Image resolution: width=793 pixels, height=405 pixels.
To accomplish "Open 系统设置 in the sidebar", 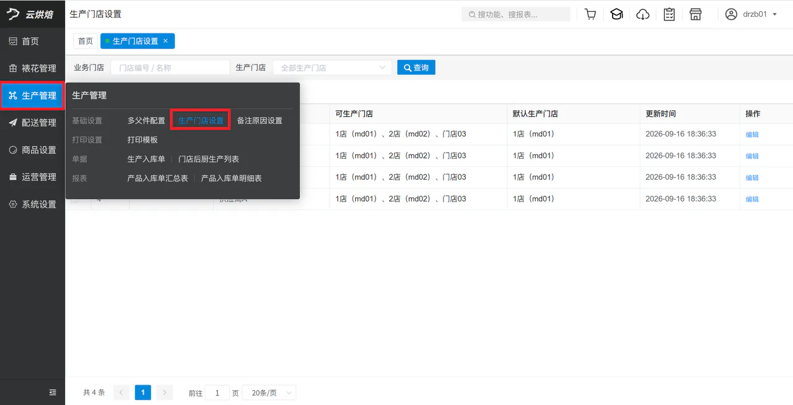I will pyautogui.click(x=32, y=205).
